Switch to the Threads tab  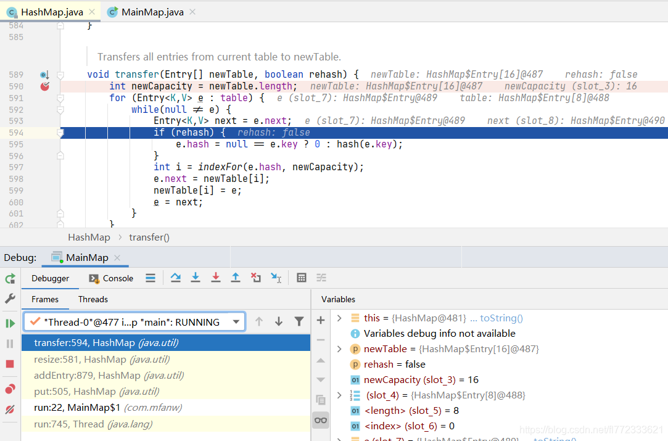[x=93, y=299]
